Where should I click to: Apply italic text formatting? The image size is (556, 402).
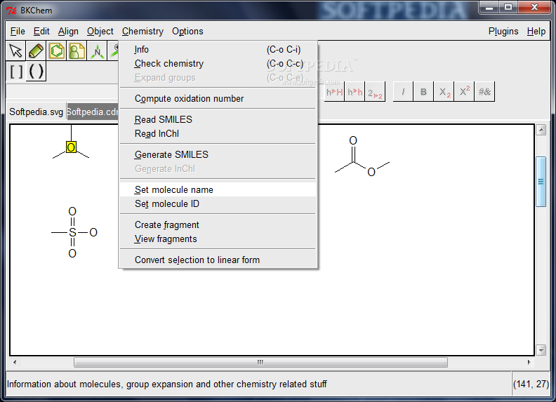[403, 92]
